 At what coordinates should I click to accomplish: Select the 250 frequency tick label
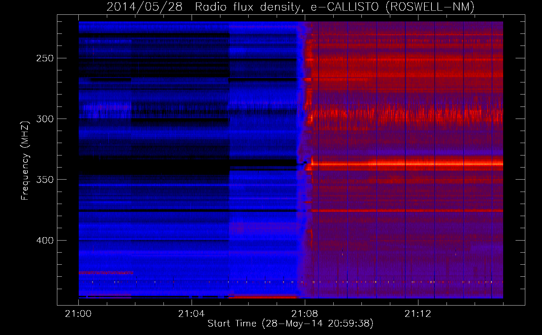pos(45,58)
